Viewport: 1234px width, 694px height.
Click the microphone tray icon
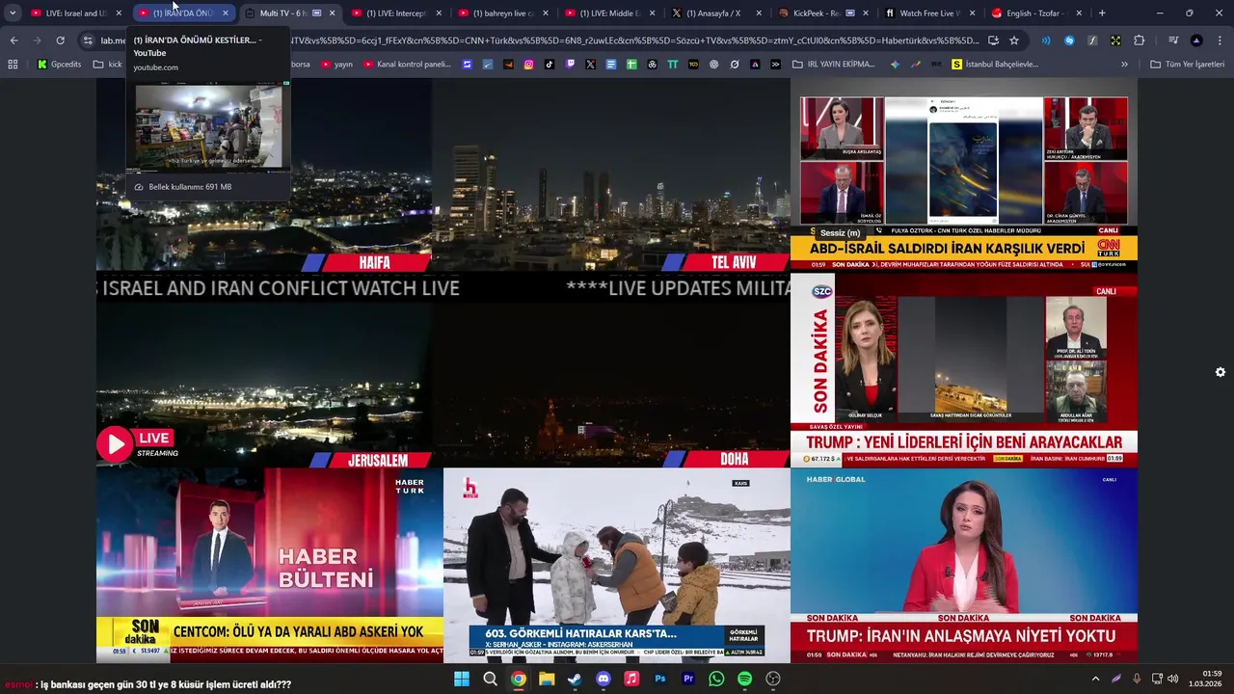tap(1137, 679)
